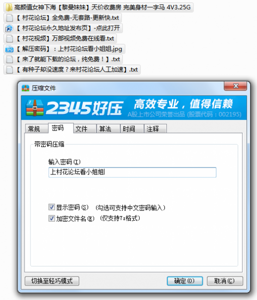Click the JPG icon of the 解压密码 file

[x=10, y=49]
